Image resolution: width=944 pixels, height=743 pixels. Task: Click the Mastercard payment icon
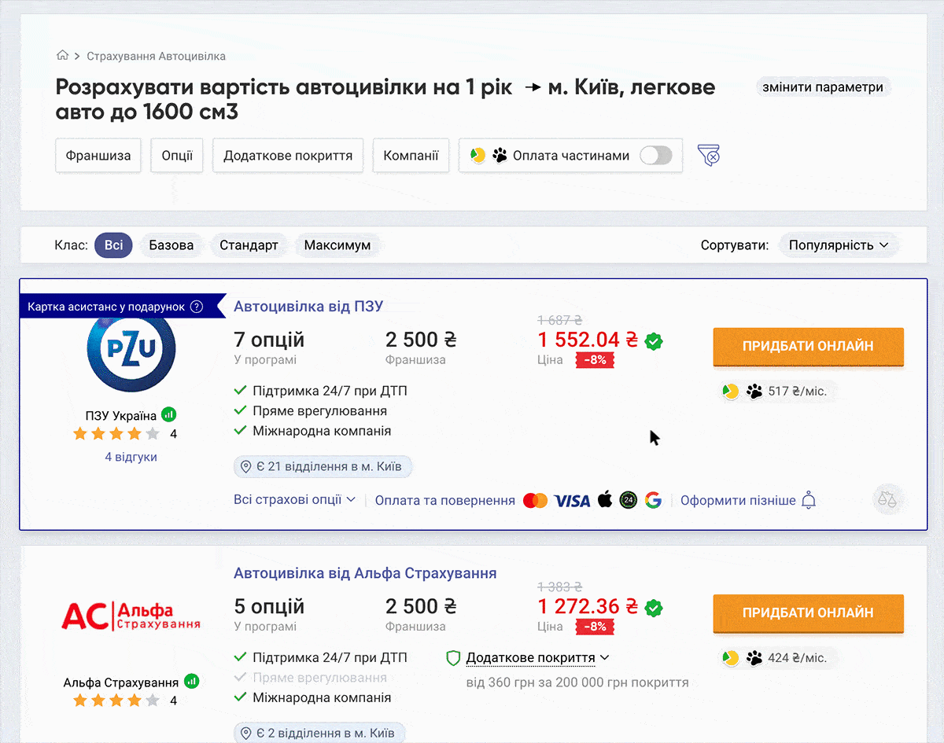[x=535, y=500]
